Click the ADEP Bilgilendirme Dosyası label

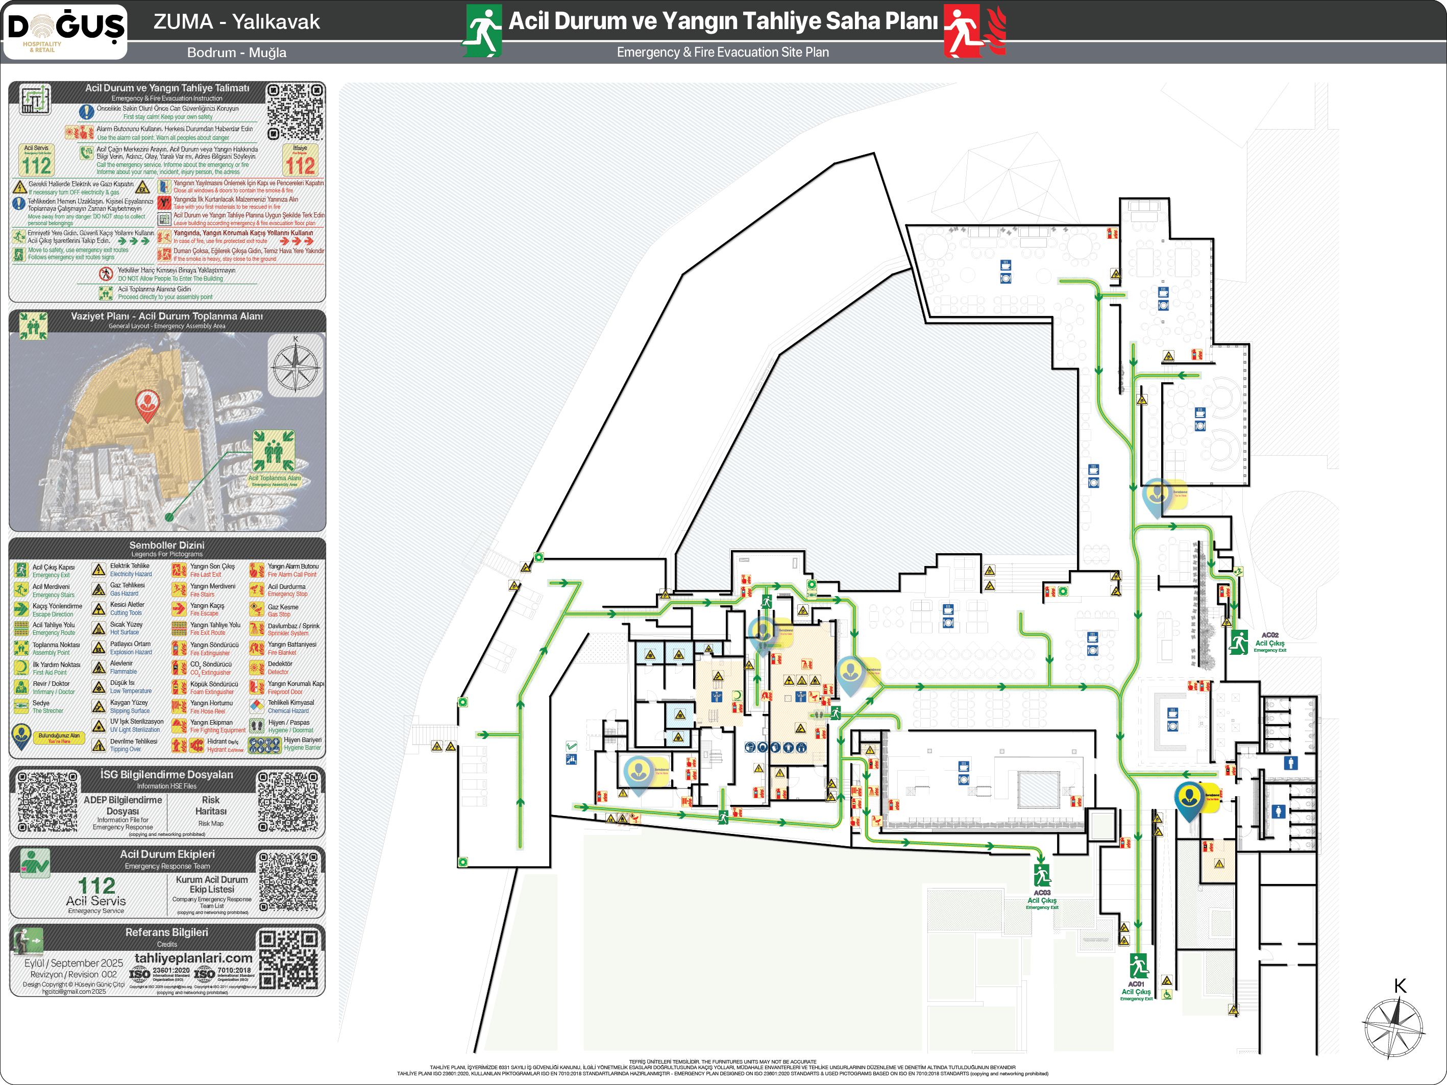pos(122,805)
